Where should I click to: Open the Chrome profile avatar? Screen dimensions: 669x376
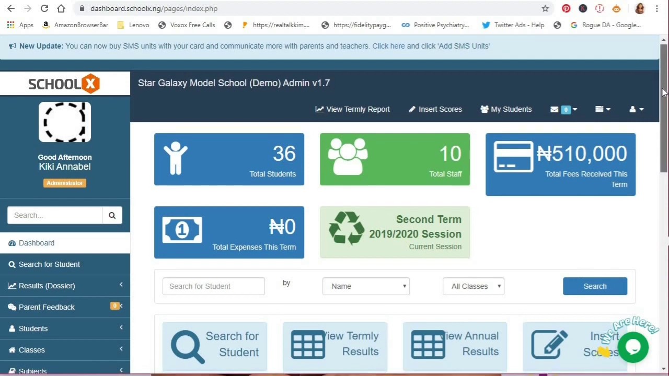640,8
